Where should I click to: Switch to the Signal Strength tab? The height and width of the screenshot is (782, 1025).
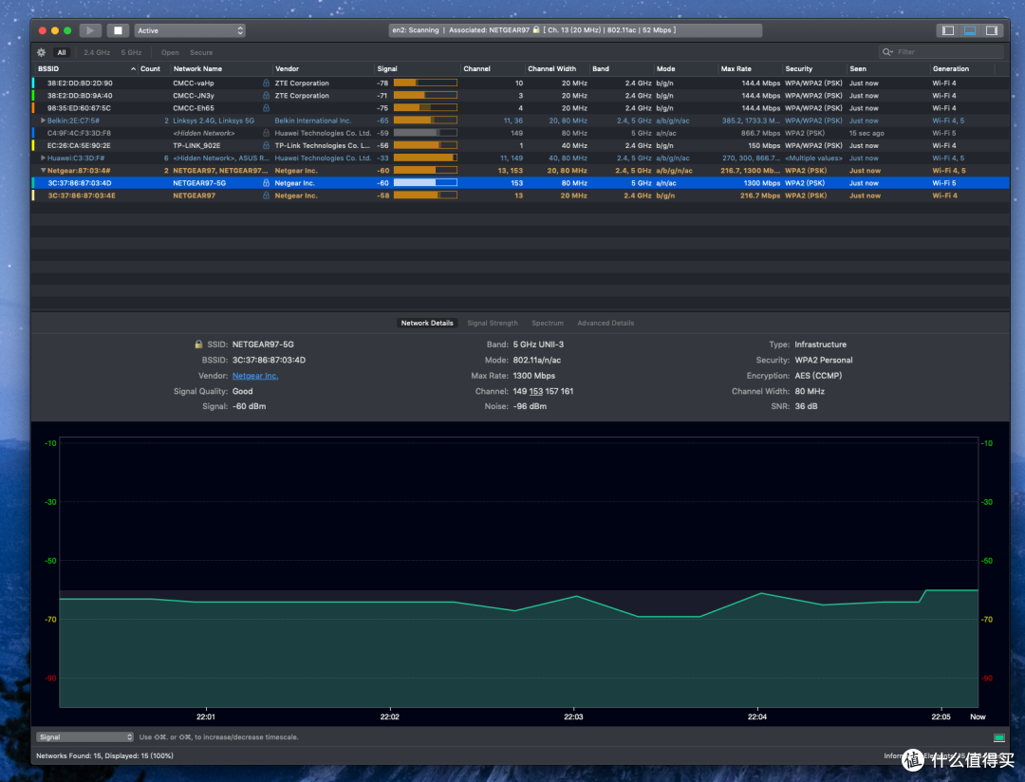(493, 323)
